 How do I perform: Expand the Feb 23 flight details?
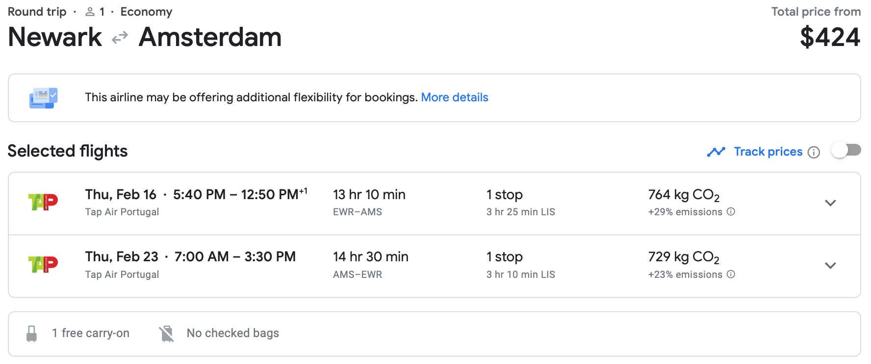(x=830, y=266)
